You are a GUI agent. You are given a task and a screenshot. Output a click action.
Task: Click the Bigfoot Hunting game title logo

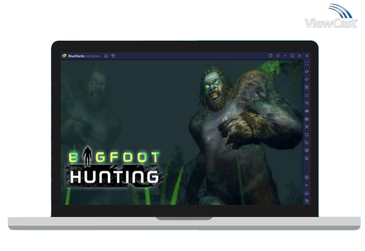tap(115, 167)
